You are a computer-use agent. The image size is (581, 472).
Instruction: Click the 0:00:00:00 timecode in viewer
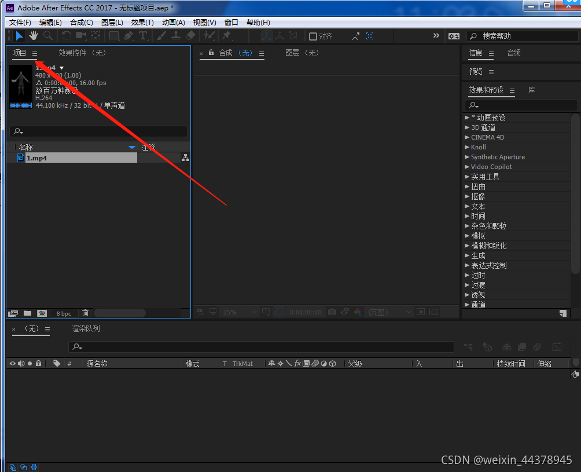click(306, 312)
